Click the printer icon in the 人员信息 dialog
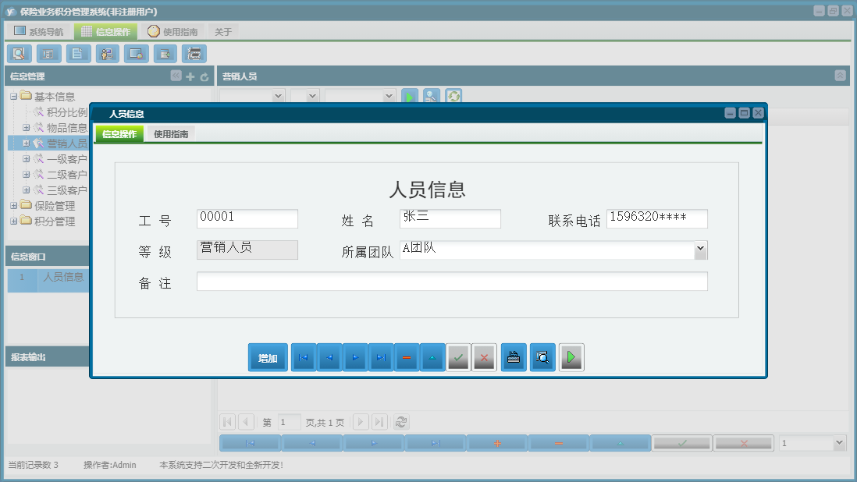Screen dimensions: 857x482 [x=513, y=356]
